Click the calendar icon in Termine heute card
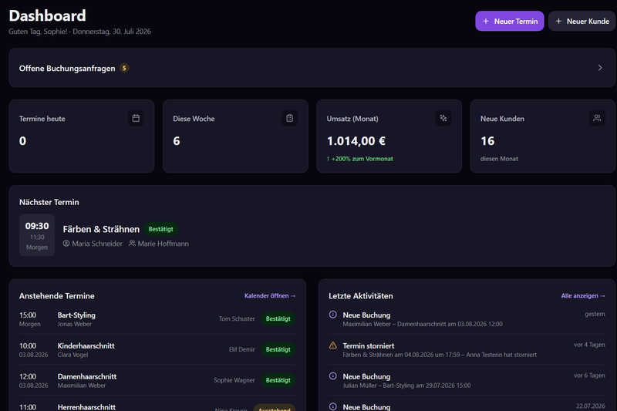617x411 pixels. (136, 119)
